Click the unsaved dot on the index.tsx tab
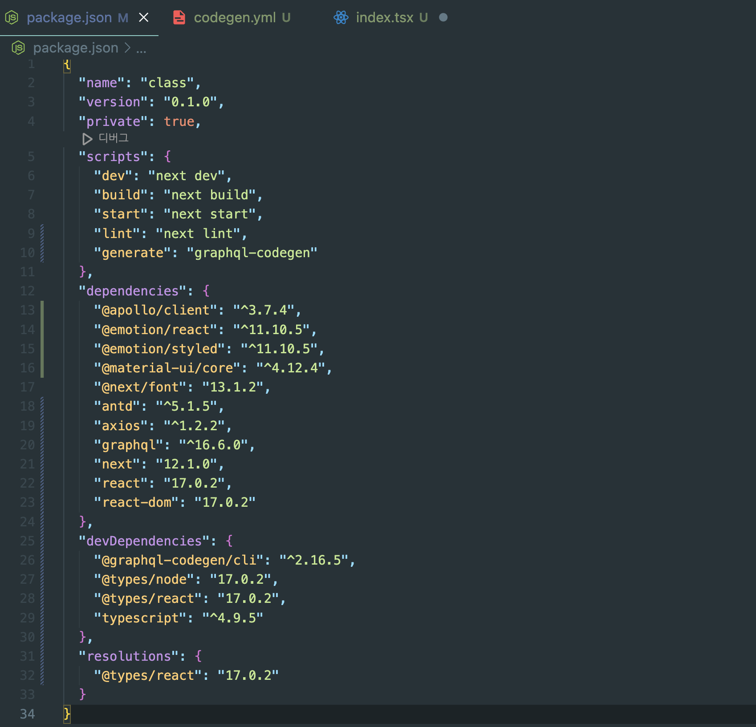756x727 pixels. 443,17
